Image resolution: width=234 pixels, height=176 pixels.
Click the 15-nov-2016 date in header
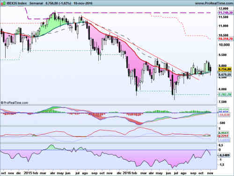coord(83,3)
